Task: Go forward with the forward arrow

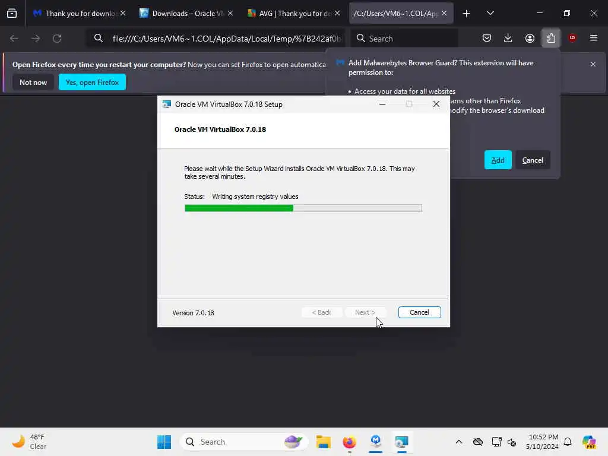Action: coord(35,39)
